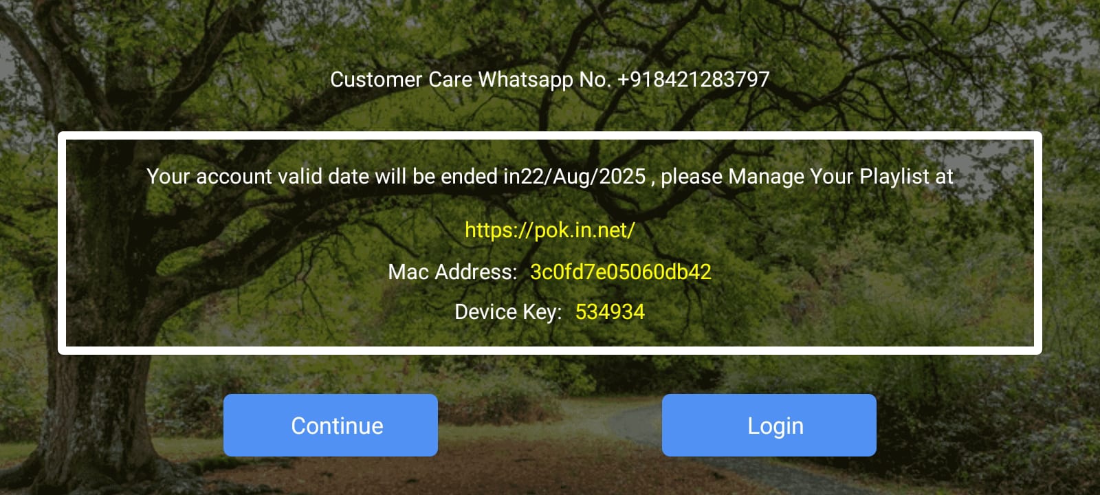
Task: Click the expiry date 22/Aug/2025
Action: click(x=583, y=177)
